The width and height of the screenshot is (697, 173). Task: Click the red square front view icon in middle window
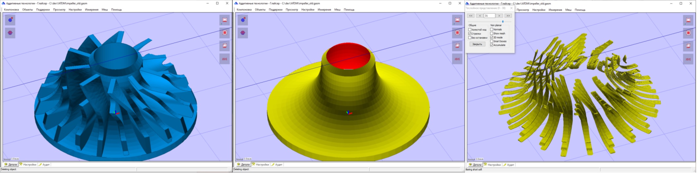coord(457,33)
